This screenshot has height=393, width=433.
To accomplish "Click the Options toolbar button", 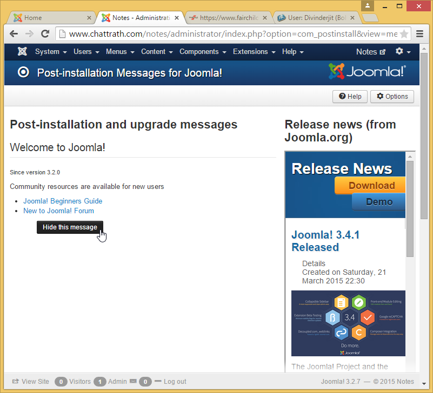I will 392,97.
